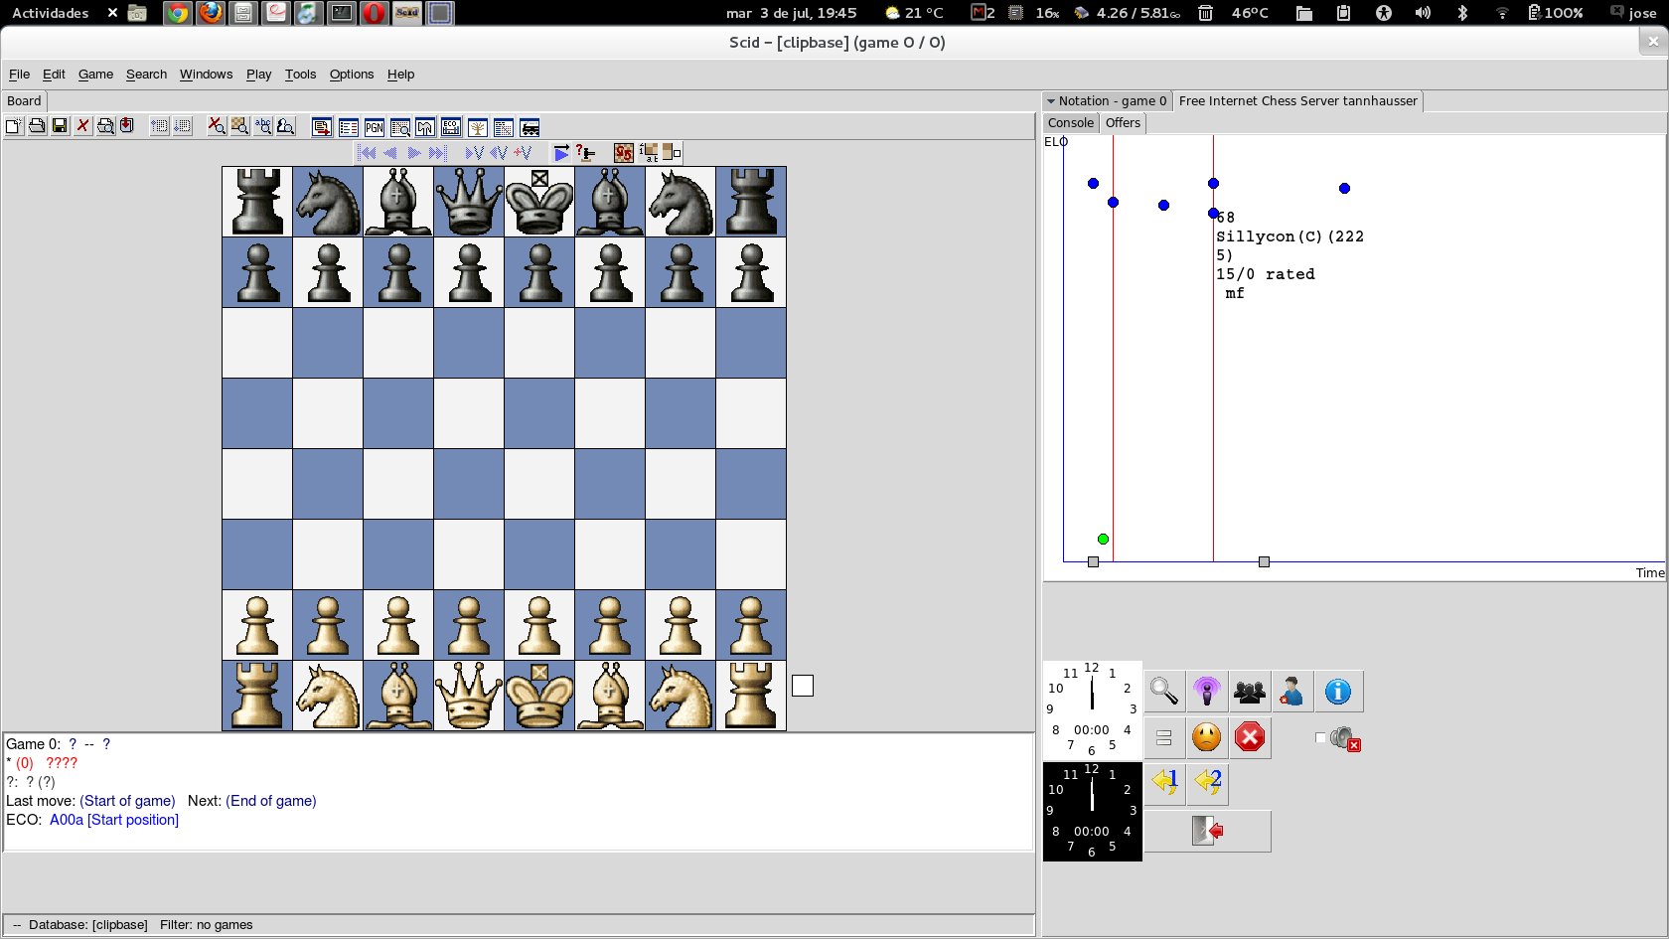The height and width of the screenshot is (939, 1669).
Task: Open the Help menu
Action: [x=400, y=75]
